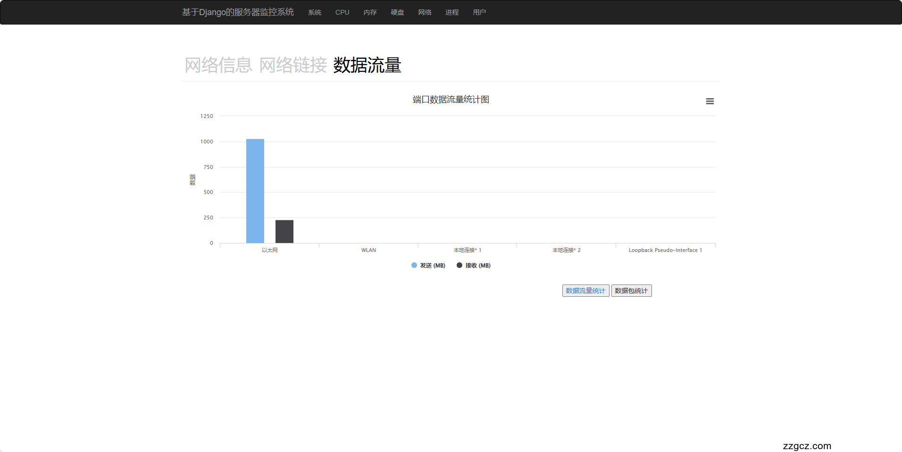Screen dimensions: 902x452
Task: Click the zzgcz.com watermark text
Action: pyautogui.click(x=808, y=446)
